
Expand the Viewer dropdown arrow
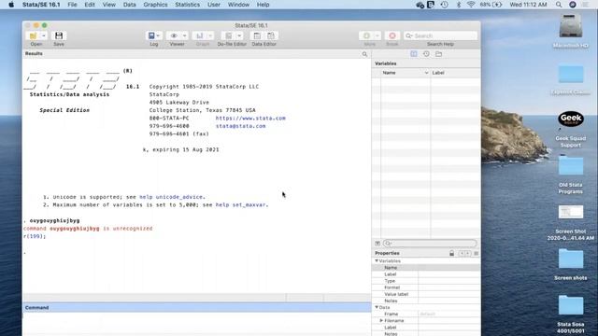point(185,35)
